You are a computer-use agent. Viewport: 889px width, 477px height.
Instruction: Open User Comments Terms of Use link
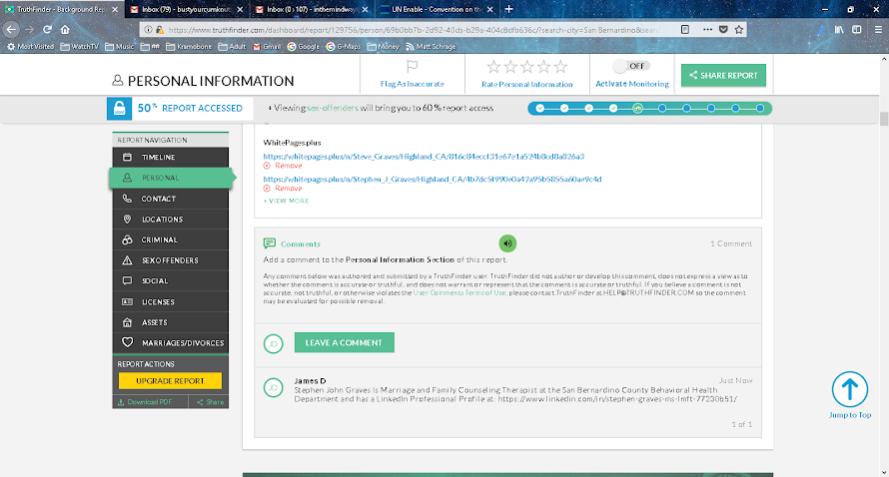click(x=459, y=292)
